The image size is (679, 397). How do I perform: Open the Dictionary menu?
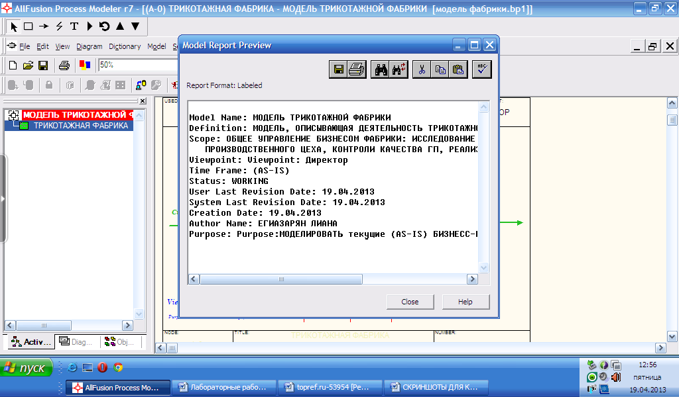pyautogui.click(x=125, y=46)
